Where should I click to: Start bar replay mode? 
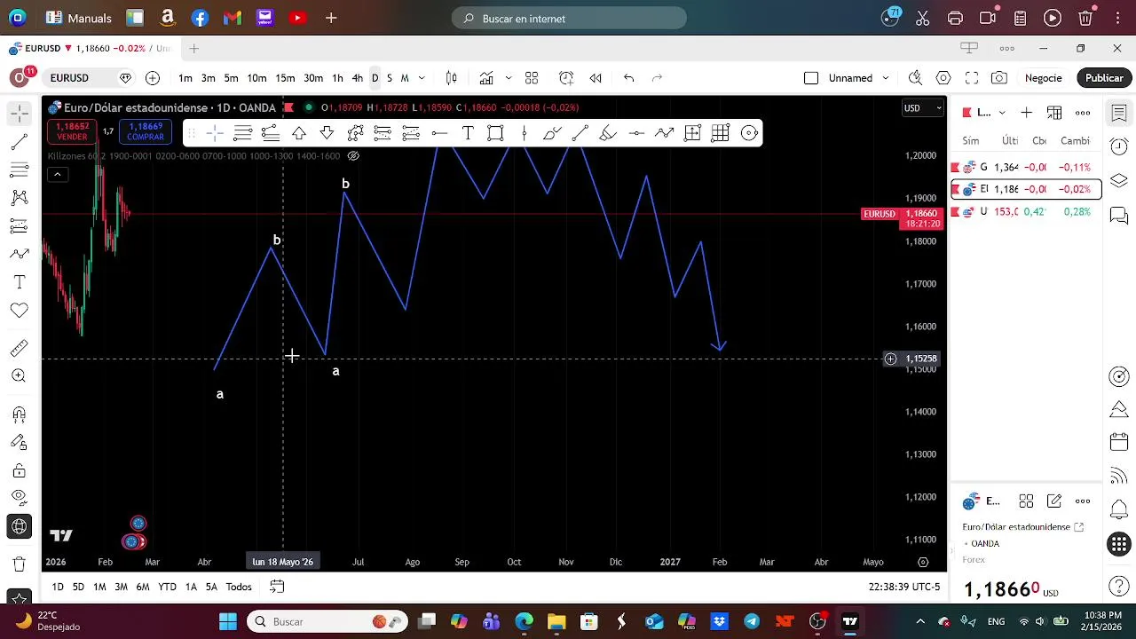pyautogui.click(x=596, y=78)
